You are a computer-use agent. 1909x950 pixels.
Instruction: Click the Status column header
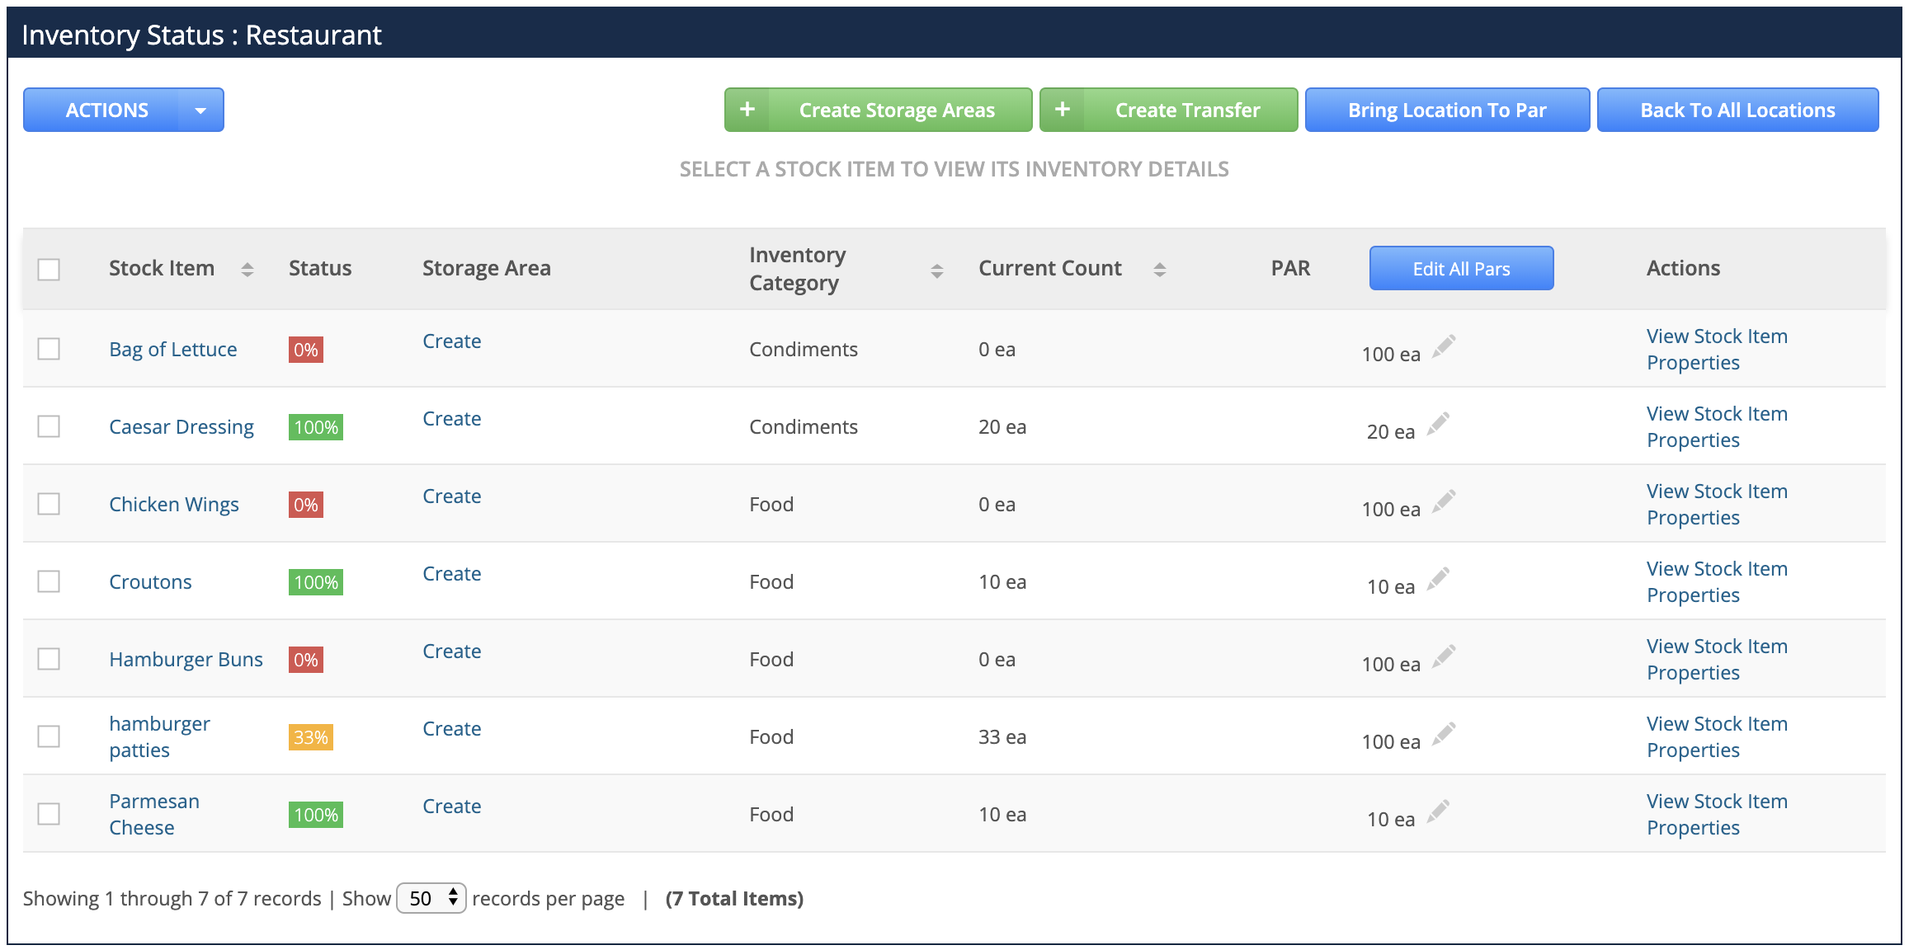(320, 268)
